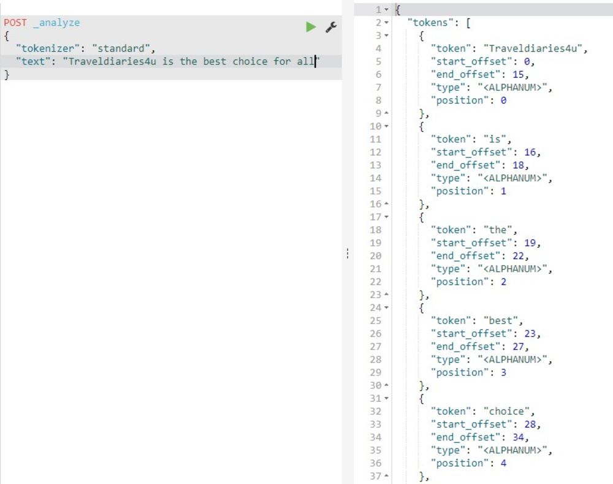Collapse the object starting at line 17
This screenshot has width=613, height=484.
pos(386,217)
